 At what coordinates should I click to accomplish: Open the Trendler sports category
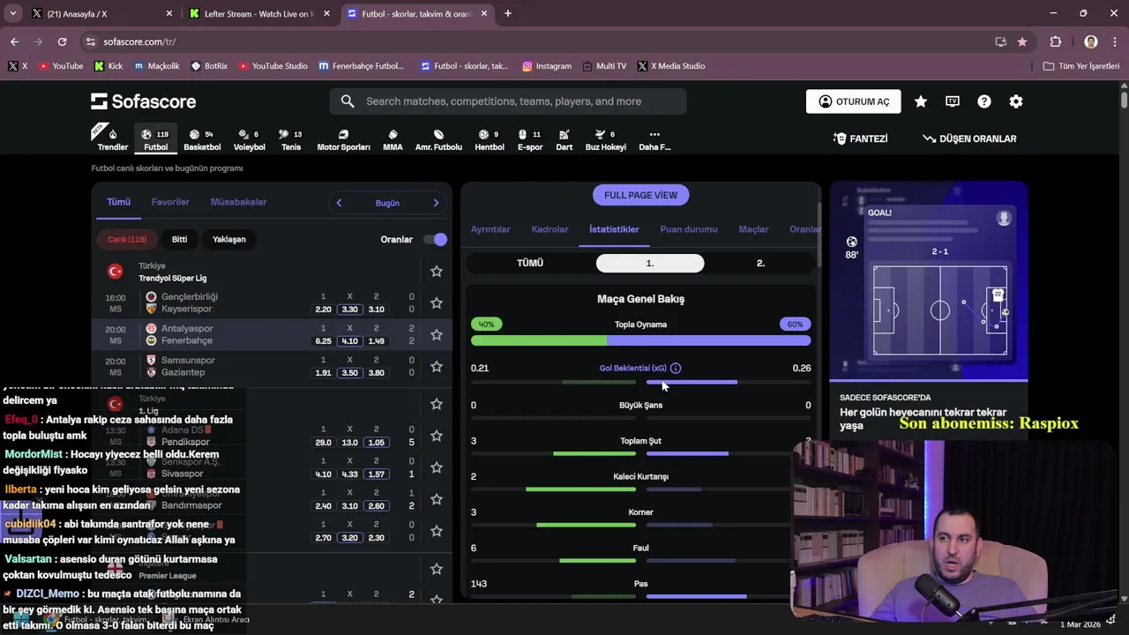(x=113, y=139)
